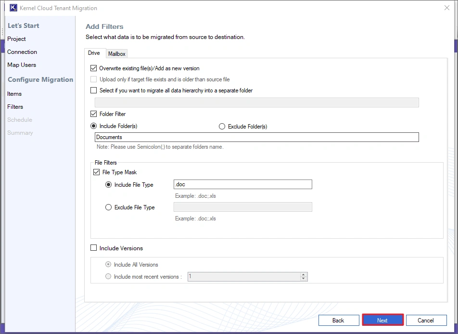Select the Exclude Folder(s) radio button

pos(222,126)
